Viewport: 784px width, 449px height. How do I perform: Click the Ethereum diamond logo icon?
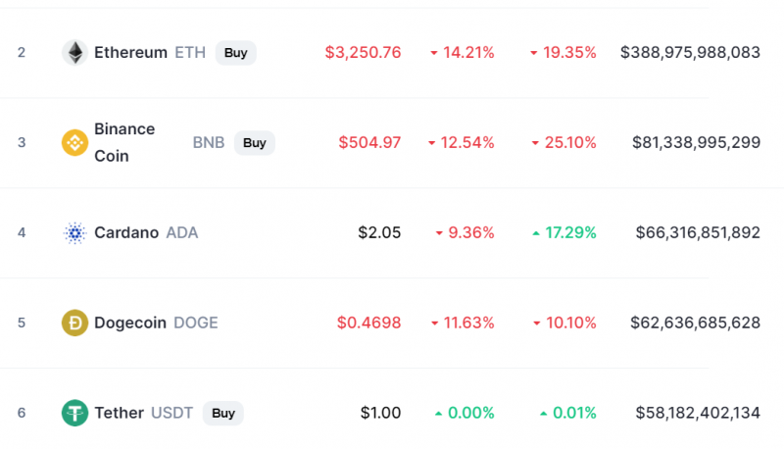[x=74, y=53]
